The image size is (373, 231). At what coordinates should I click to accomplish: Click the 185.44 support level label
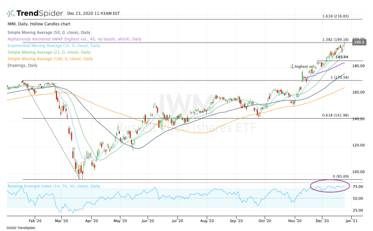pyautogui.click(x=342, y=57)
